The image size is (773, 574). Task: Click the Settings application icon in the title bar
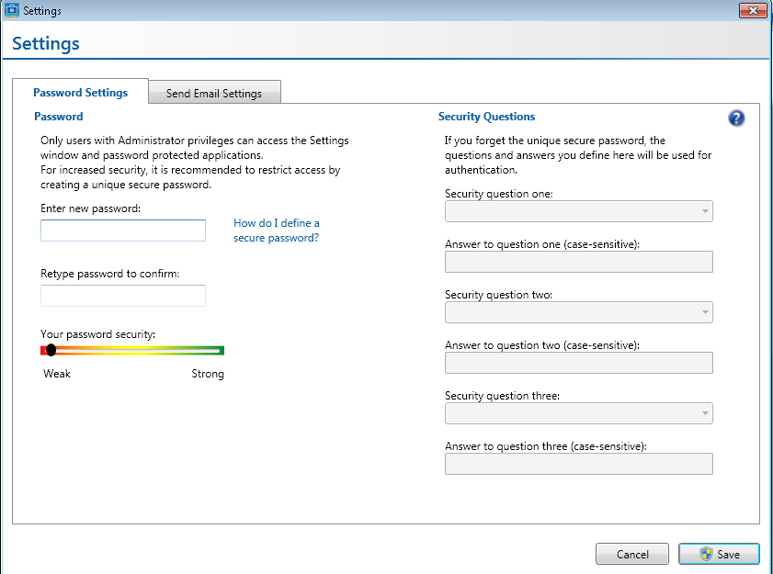[13, 10]
